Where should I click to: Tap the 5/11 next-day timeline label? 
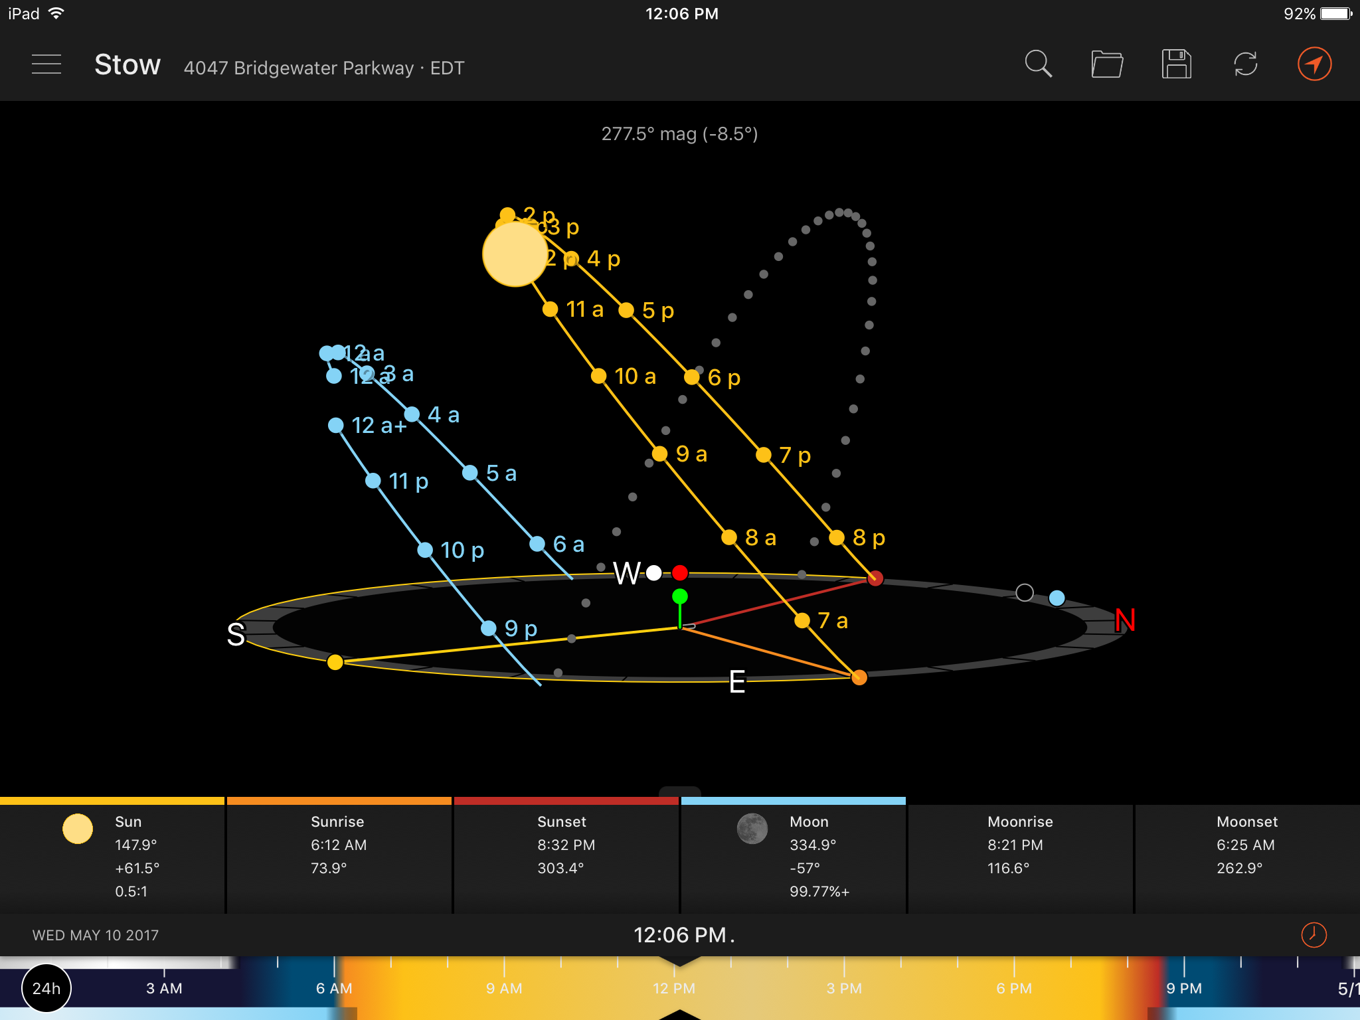[1348, 989]
